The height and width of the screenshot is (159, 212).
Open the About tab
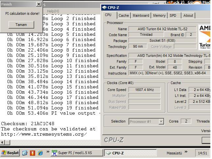coord(188,15)
